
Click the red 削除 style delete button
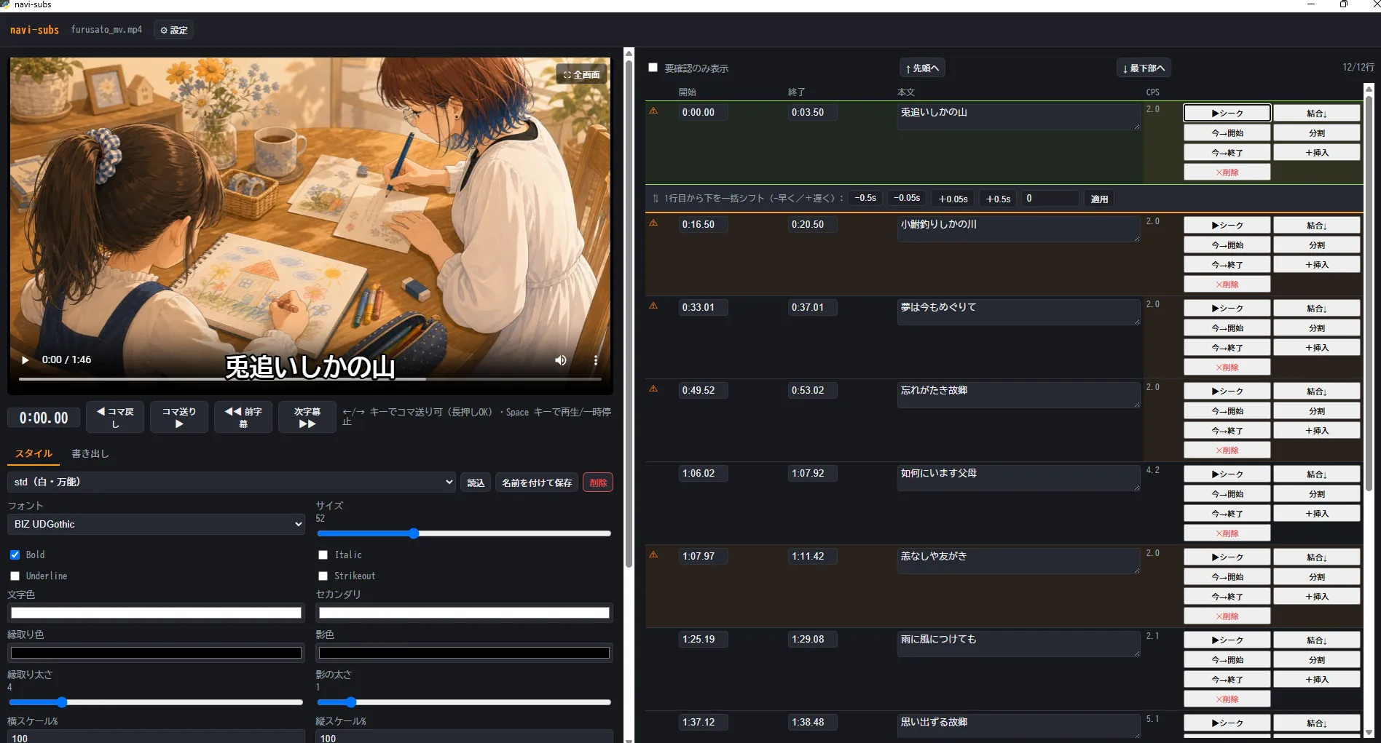point(598,482)
